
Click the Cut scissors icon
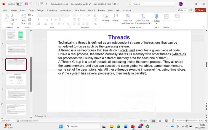click(12, 15)
